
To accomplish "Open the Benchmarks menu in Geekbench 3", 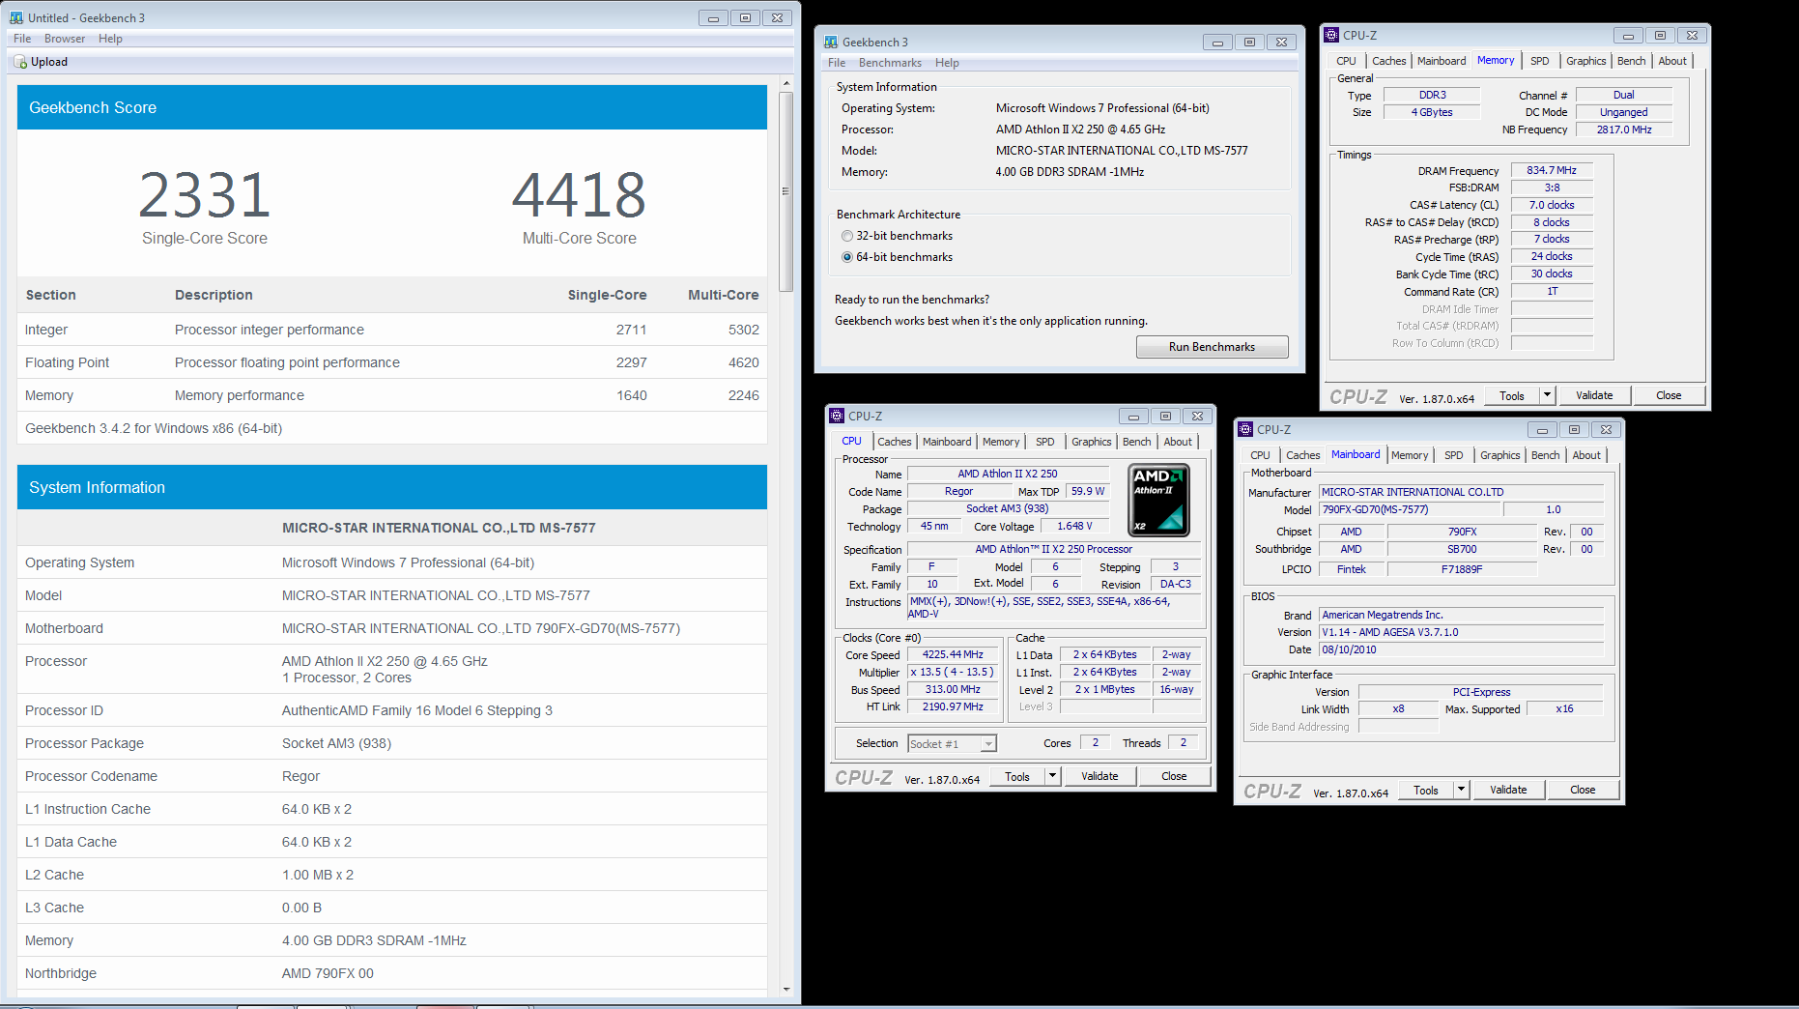I will coord(890,63).
